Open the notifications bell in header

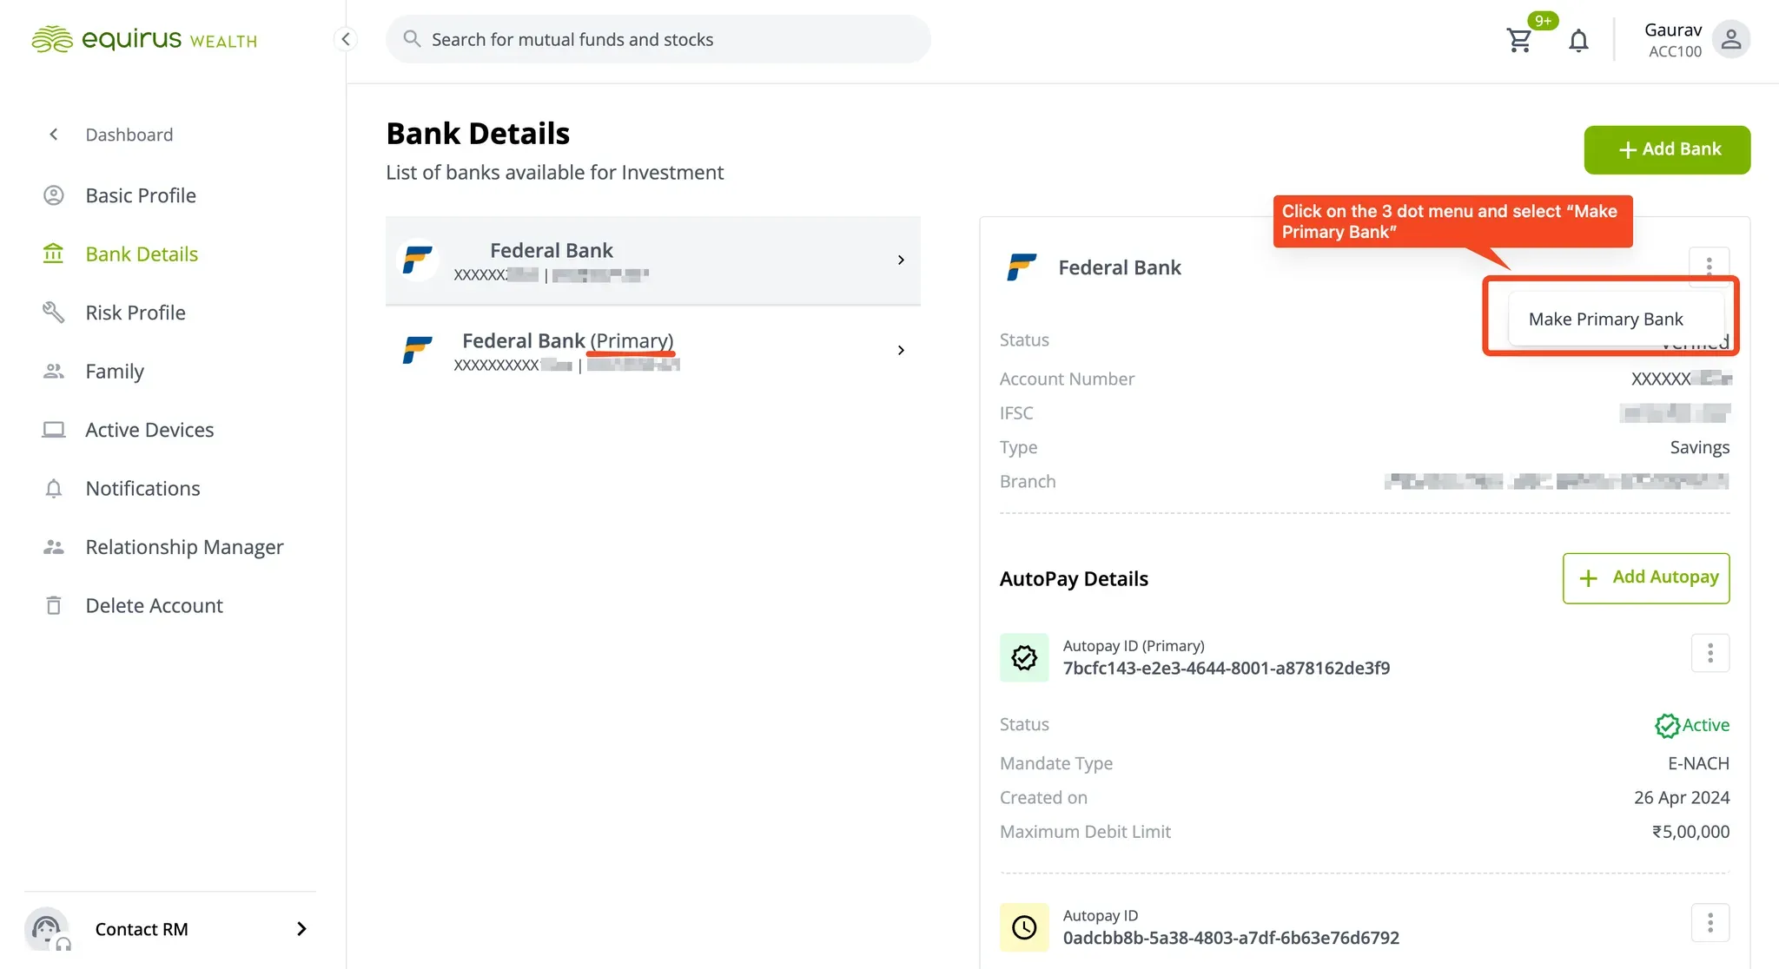tap(1578, 40)
